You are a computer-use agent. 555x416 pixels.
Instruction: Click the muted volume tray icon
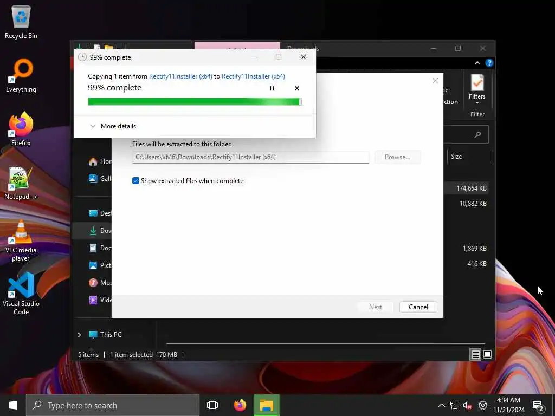pyautogui.click(x=468, y=405)
